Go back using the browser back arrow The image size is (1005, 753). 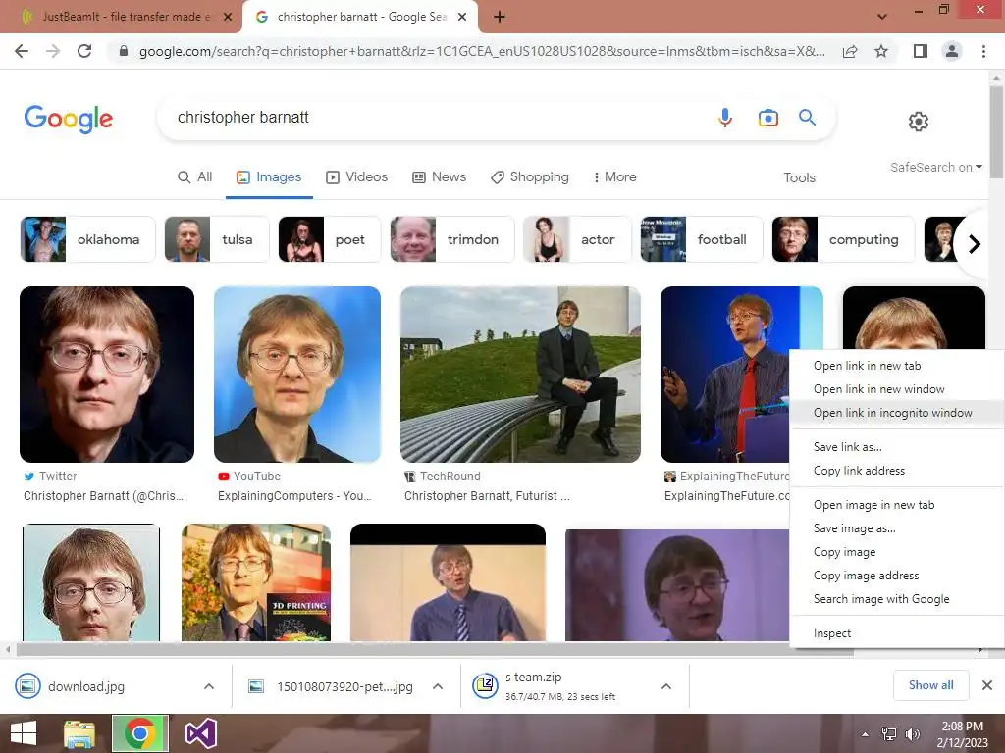point(22,51)
